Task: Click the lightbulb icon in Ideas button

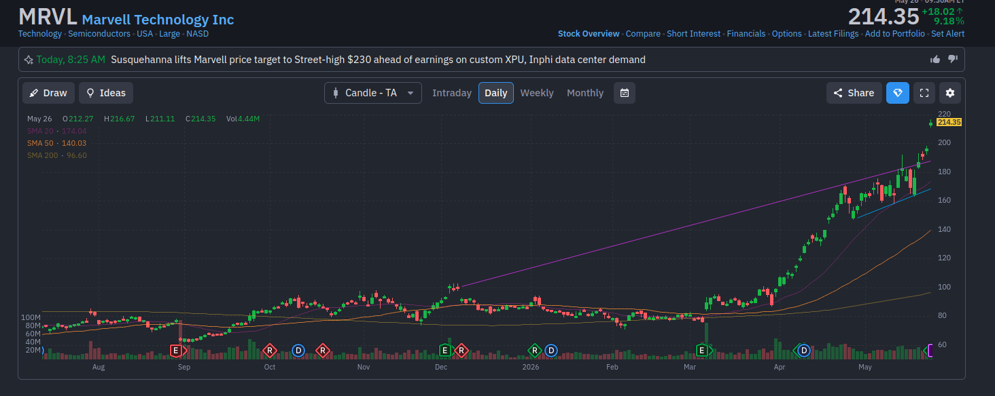Action: (90, 93)
